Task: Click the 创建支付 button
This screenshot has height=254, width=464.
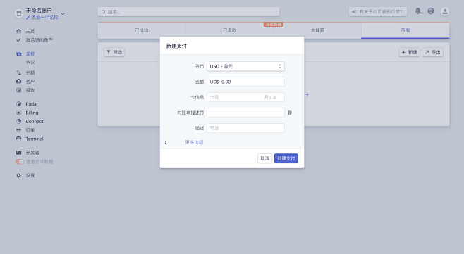Action: click(286, 158)
